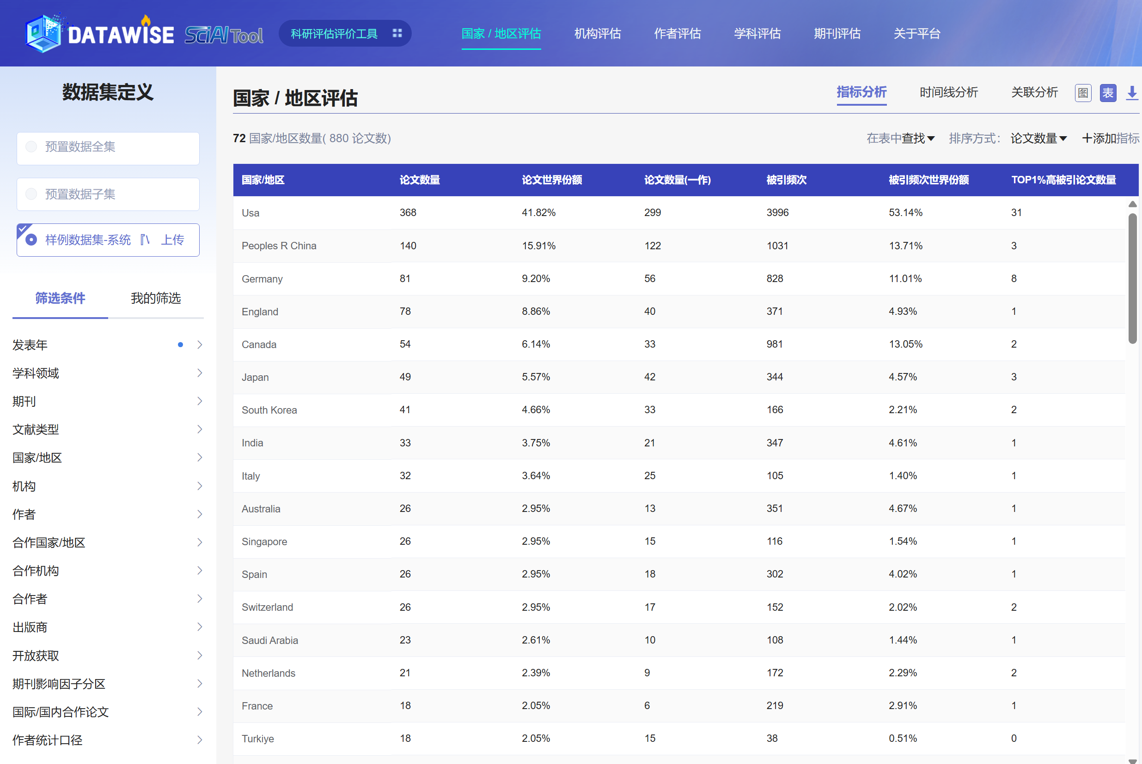Viewport: 1142px width, 764px height.
Task: Switch to the 时间线分析 tab
Action: (x=948, y=92)
